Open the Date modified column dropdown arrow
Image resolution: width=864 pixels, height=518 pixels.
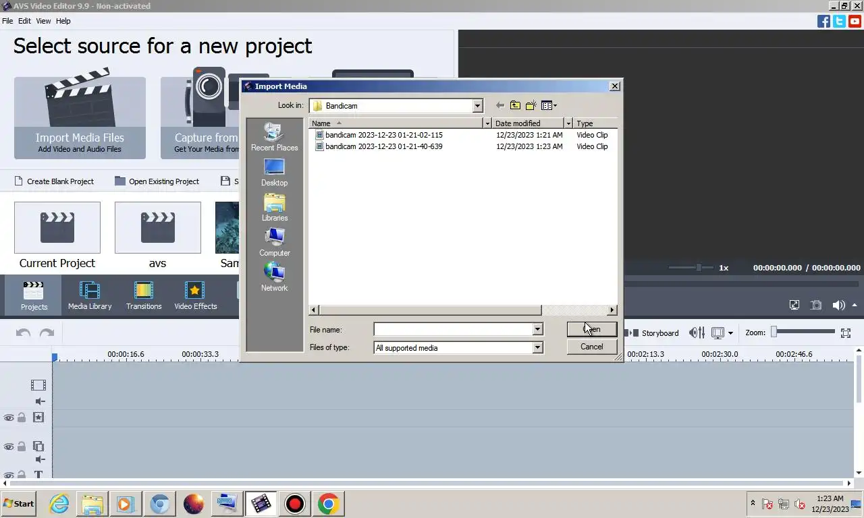point(568,123)
